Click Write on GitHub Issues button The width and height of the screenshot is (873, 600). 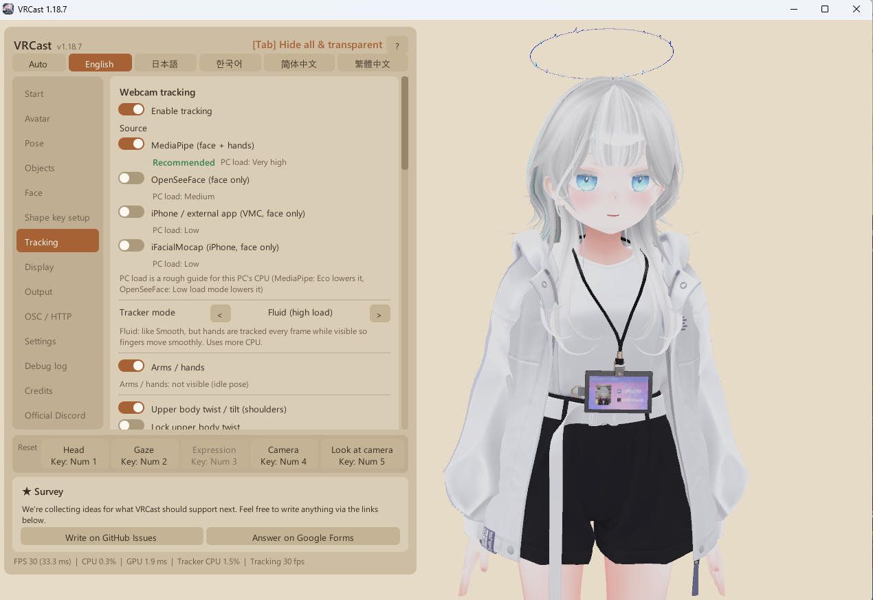111,537
